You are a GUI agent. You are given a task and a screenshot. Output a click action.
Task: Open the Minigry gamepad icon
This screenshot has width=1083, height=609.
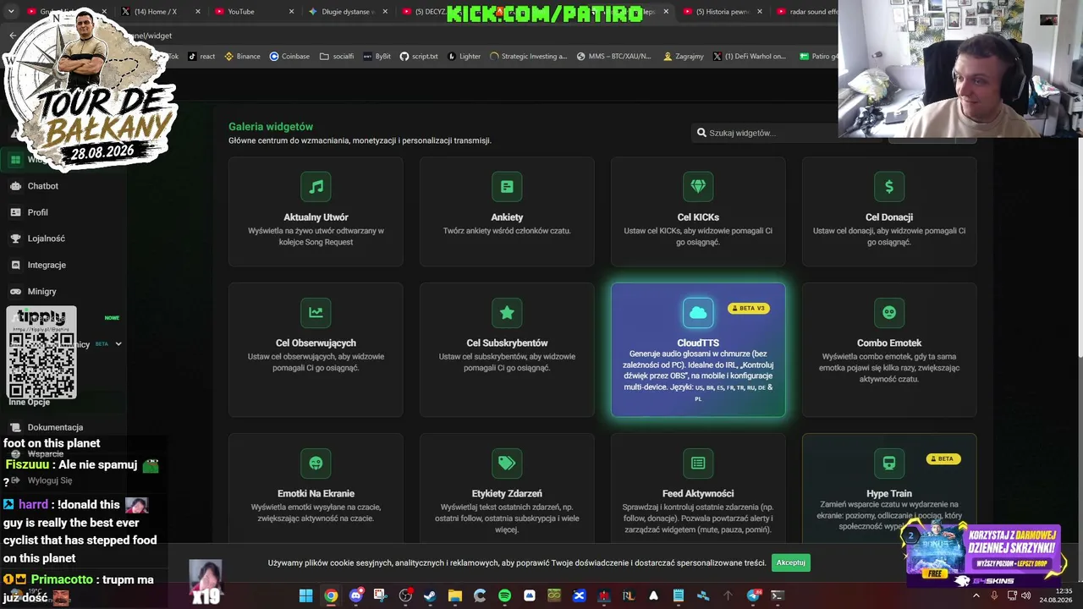[15, 291]
